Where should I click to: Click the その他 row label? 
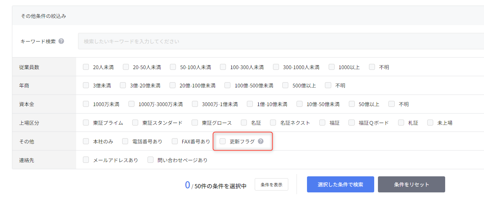pyautogui.click(x=27, y=142)
